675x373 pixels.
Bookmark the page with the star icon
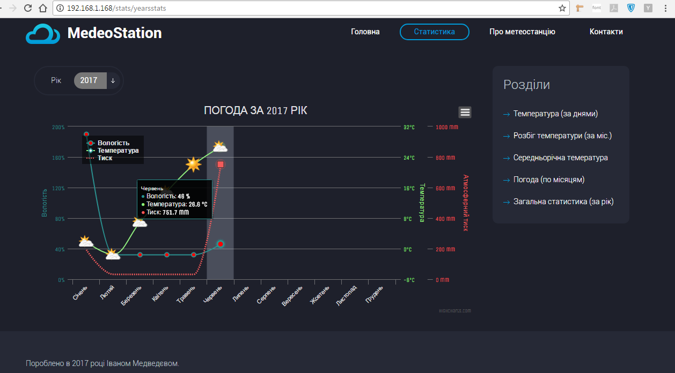(x=562, y=8)
